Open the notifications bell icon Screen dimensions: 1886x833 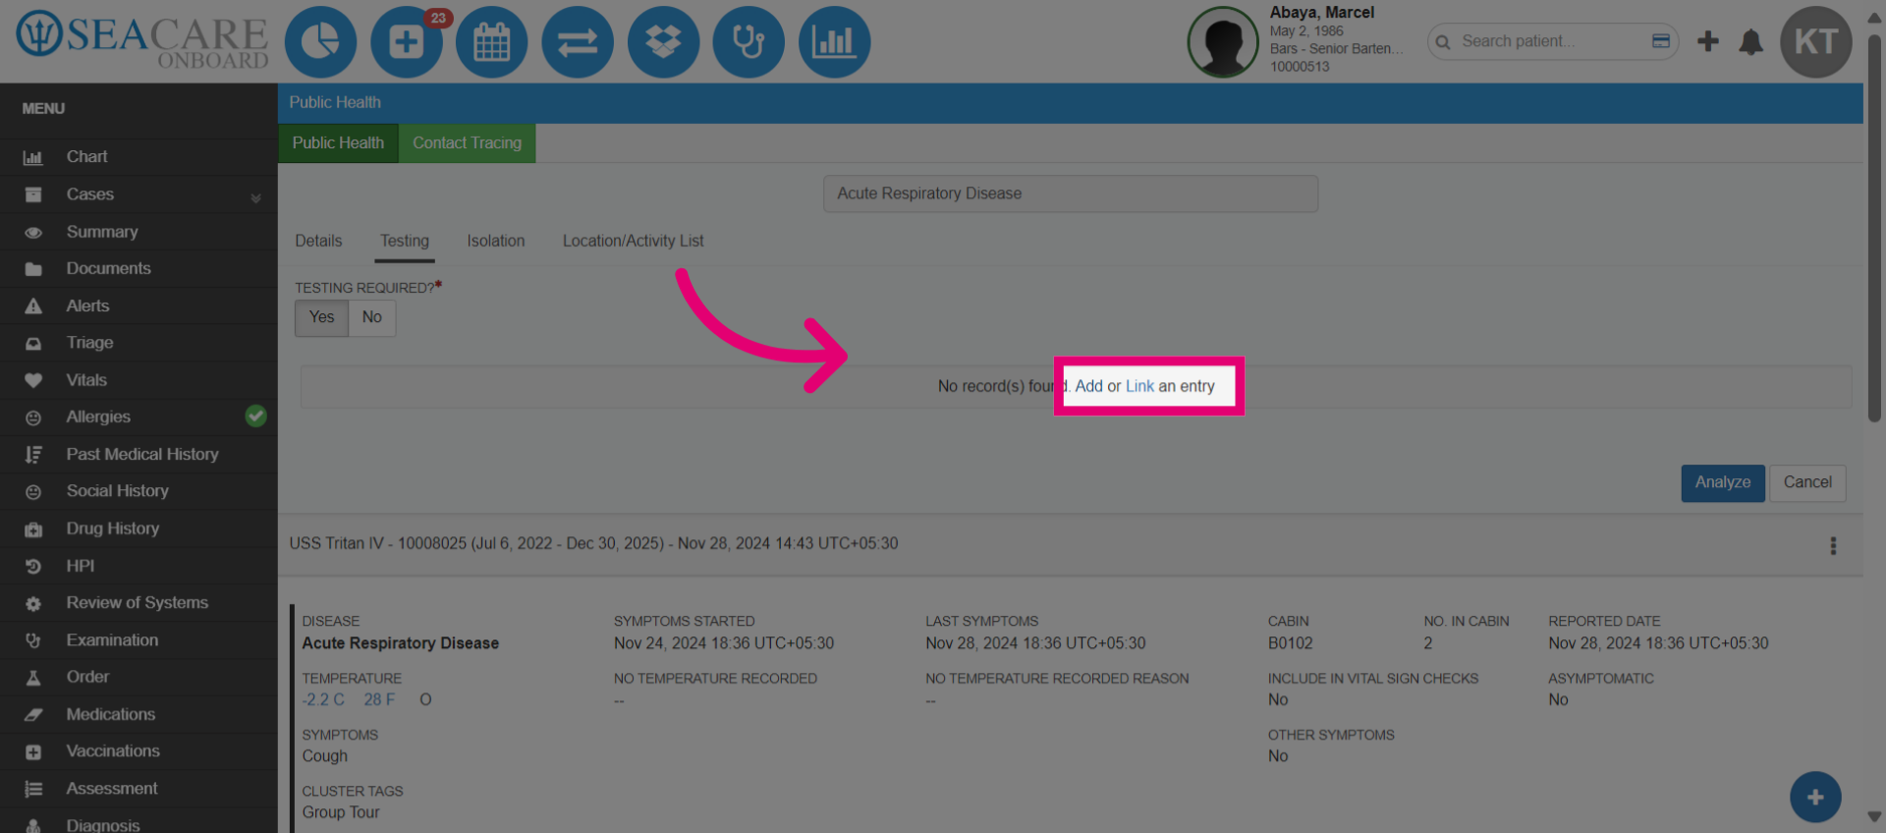point(1750,42)
